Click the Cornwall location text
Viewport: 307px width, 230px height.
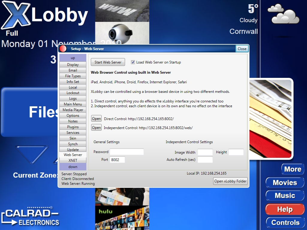[243, 31]
